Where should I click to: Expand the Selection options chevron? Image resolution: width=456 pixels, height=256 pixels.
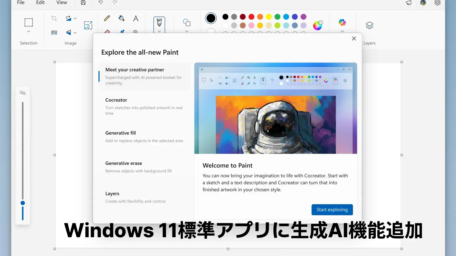pyautogui.click(x=28, y=31)
